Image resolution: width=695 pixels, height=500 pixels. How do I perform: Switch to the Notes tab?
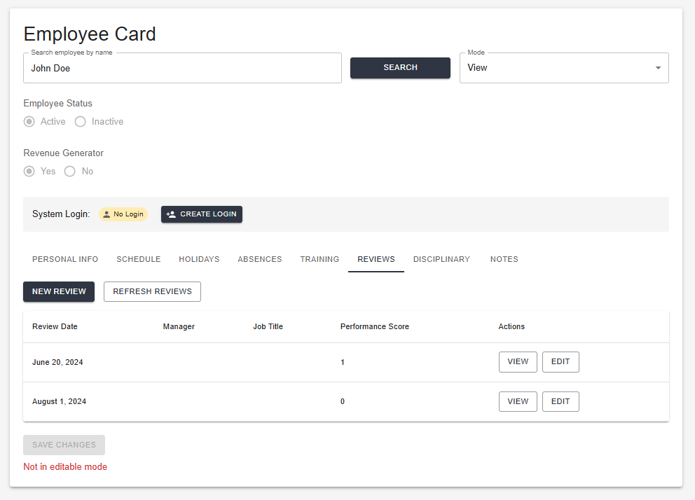pos(504,260)
